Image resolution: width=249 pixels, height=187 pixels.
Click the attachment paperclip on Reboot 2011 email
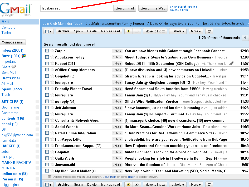(x=232, y=63)
